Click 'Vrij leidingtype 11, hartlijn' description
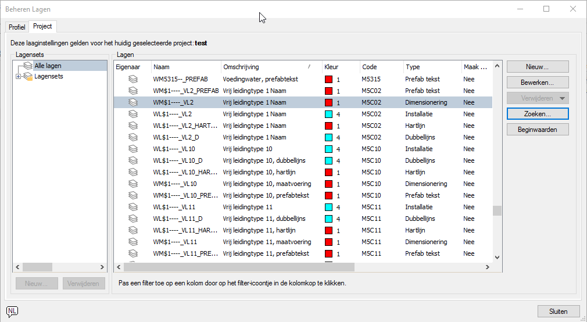This screenshot has width=587, height=322. click(259, 230)
